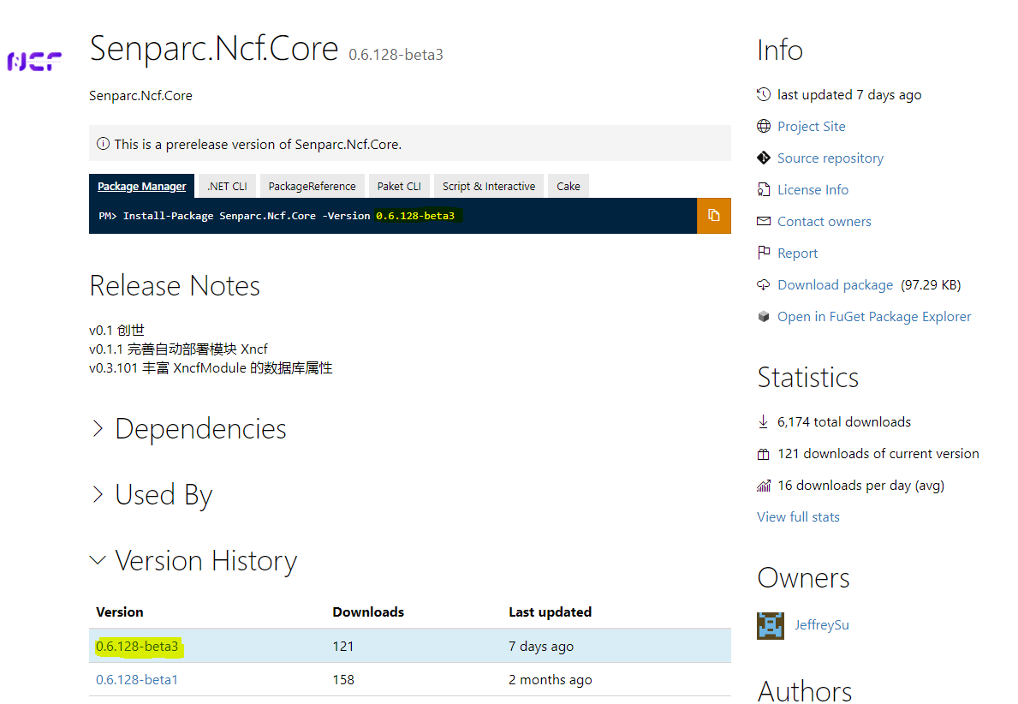Click the envelope icon for Contact owners
This screenshot has height=704, width=1018.
coord(764,222)
